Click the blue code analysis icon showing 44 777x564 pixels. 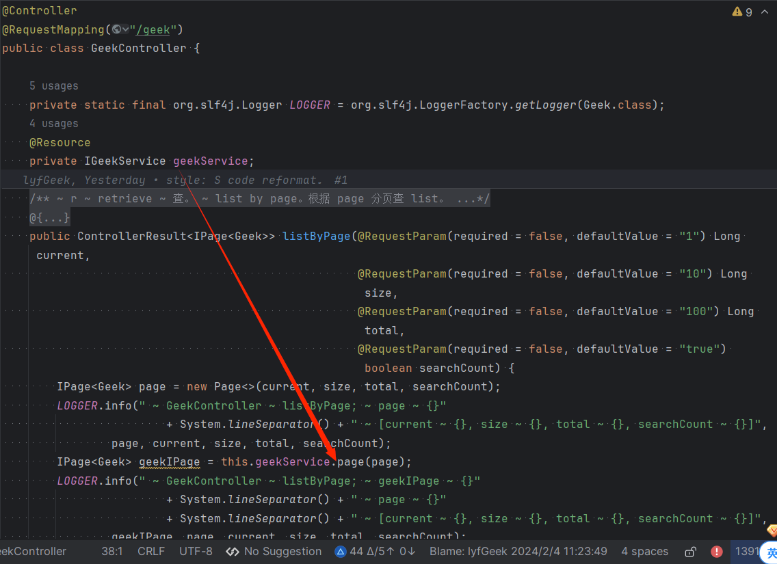341,551
